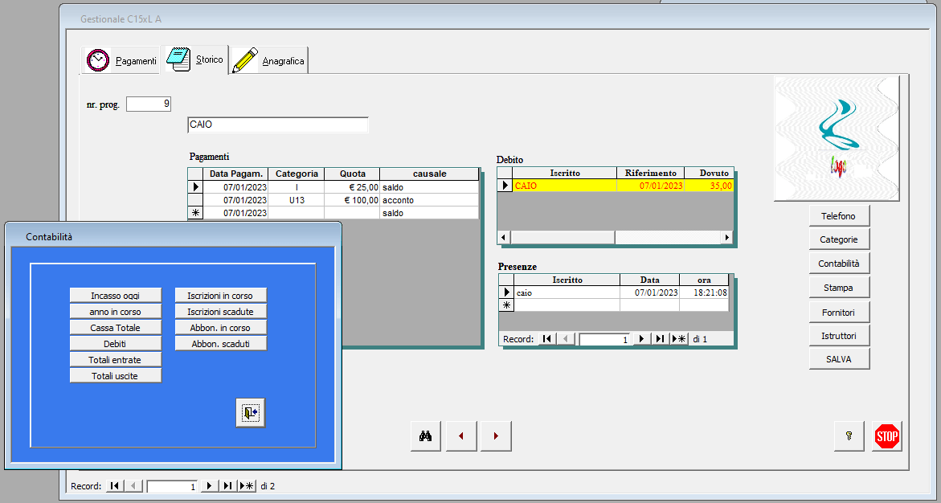Click the € 100,00 quota cell
Screen dimensions: 941x503
[352, 200]
